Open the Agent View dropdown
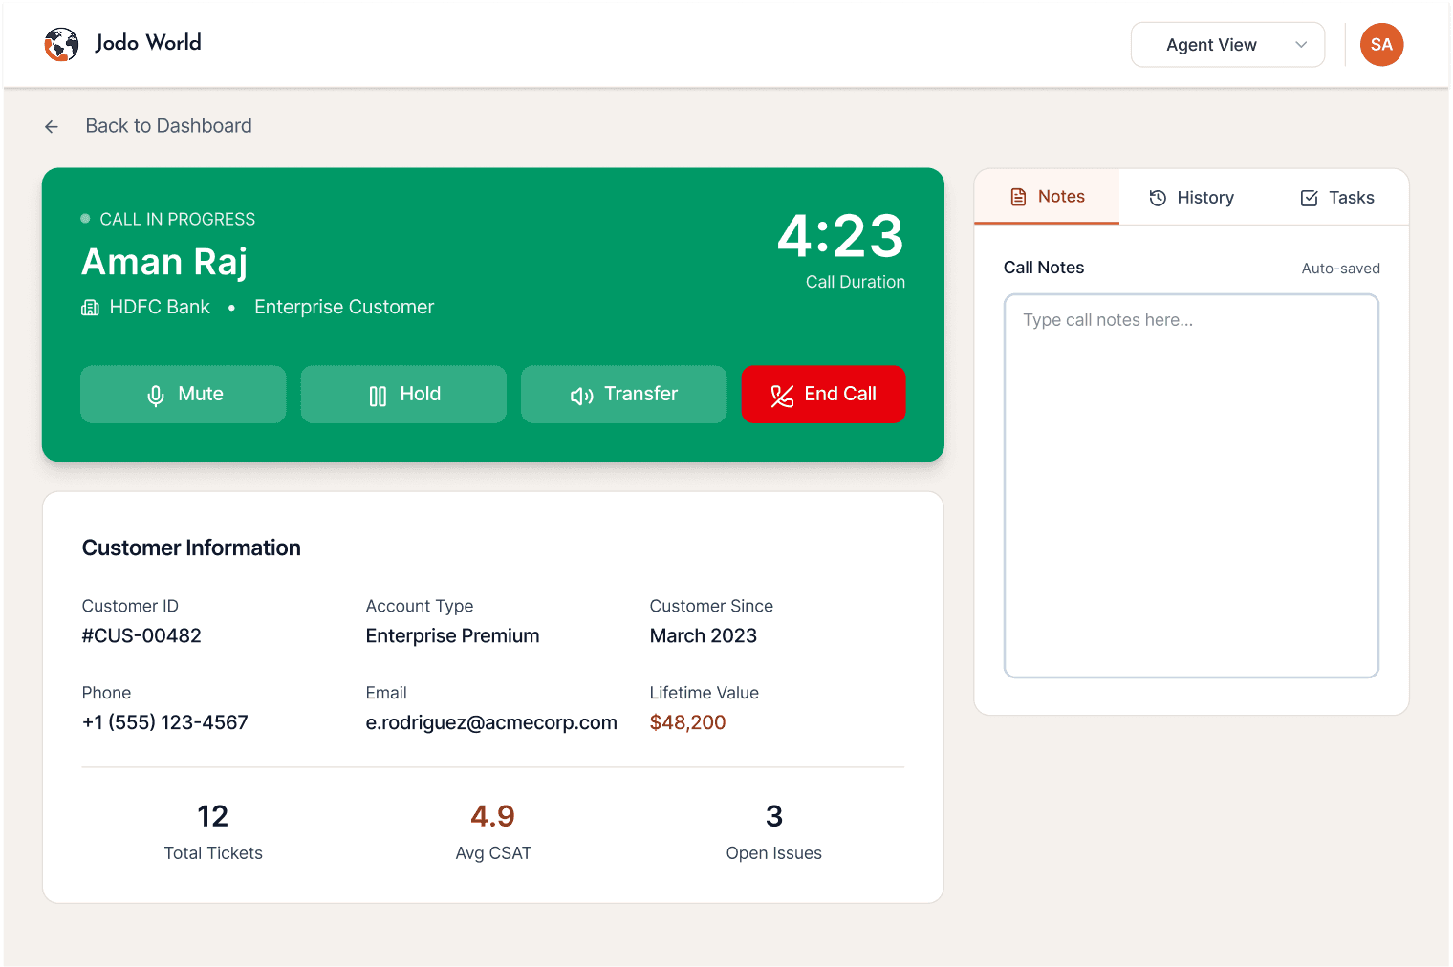1453x967 pixels. click(1227, 45)
